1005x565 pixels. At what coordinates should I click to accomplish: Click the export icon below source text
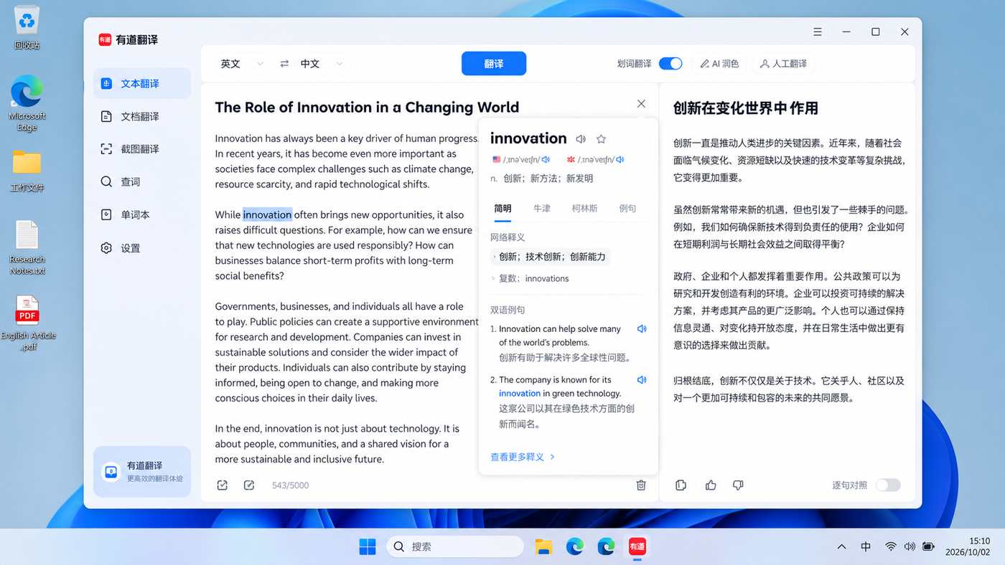[x=223, y=485]
